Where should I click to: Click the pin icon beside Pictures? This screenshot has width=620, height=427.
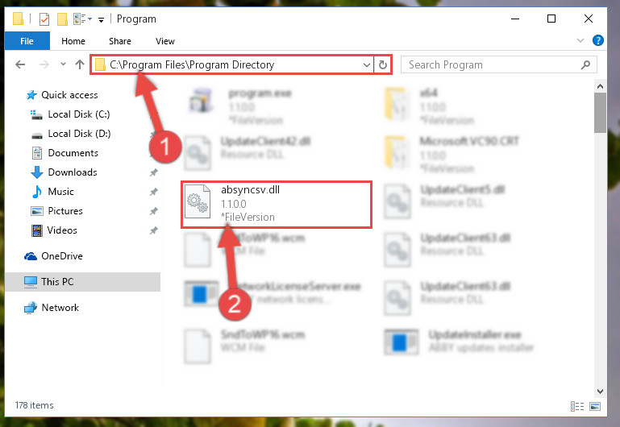click(153, 211)
